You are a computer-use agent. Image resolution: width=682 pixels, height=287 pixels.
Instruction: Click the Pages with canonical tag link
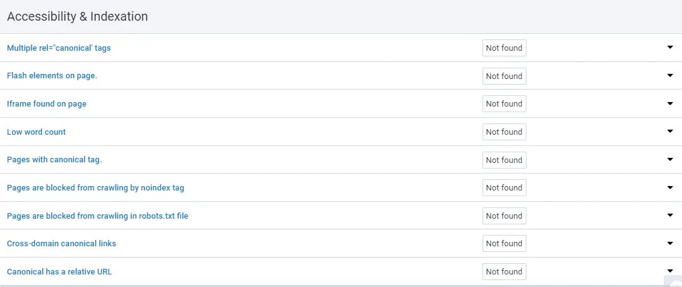(x=54, y=160)
